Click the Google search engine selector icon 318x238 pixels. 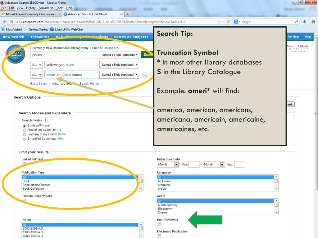[x=237, y=22]
